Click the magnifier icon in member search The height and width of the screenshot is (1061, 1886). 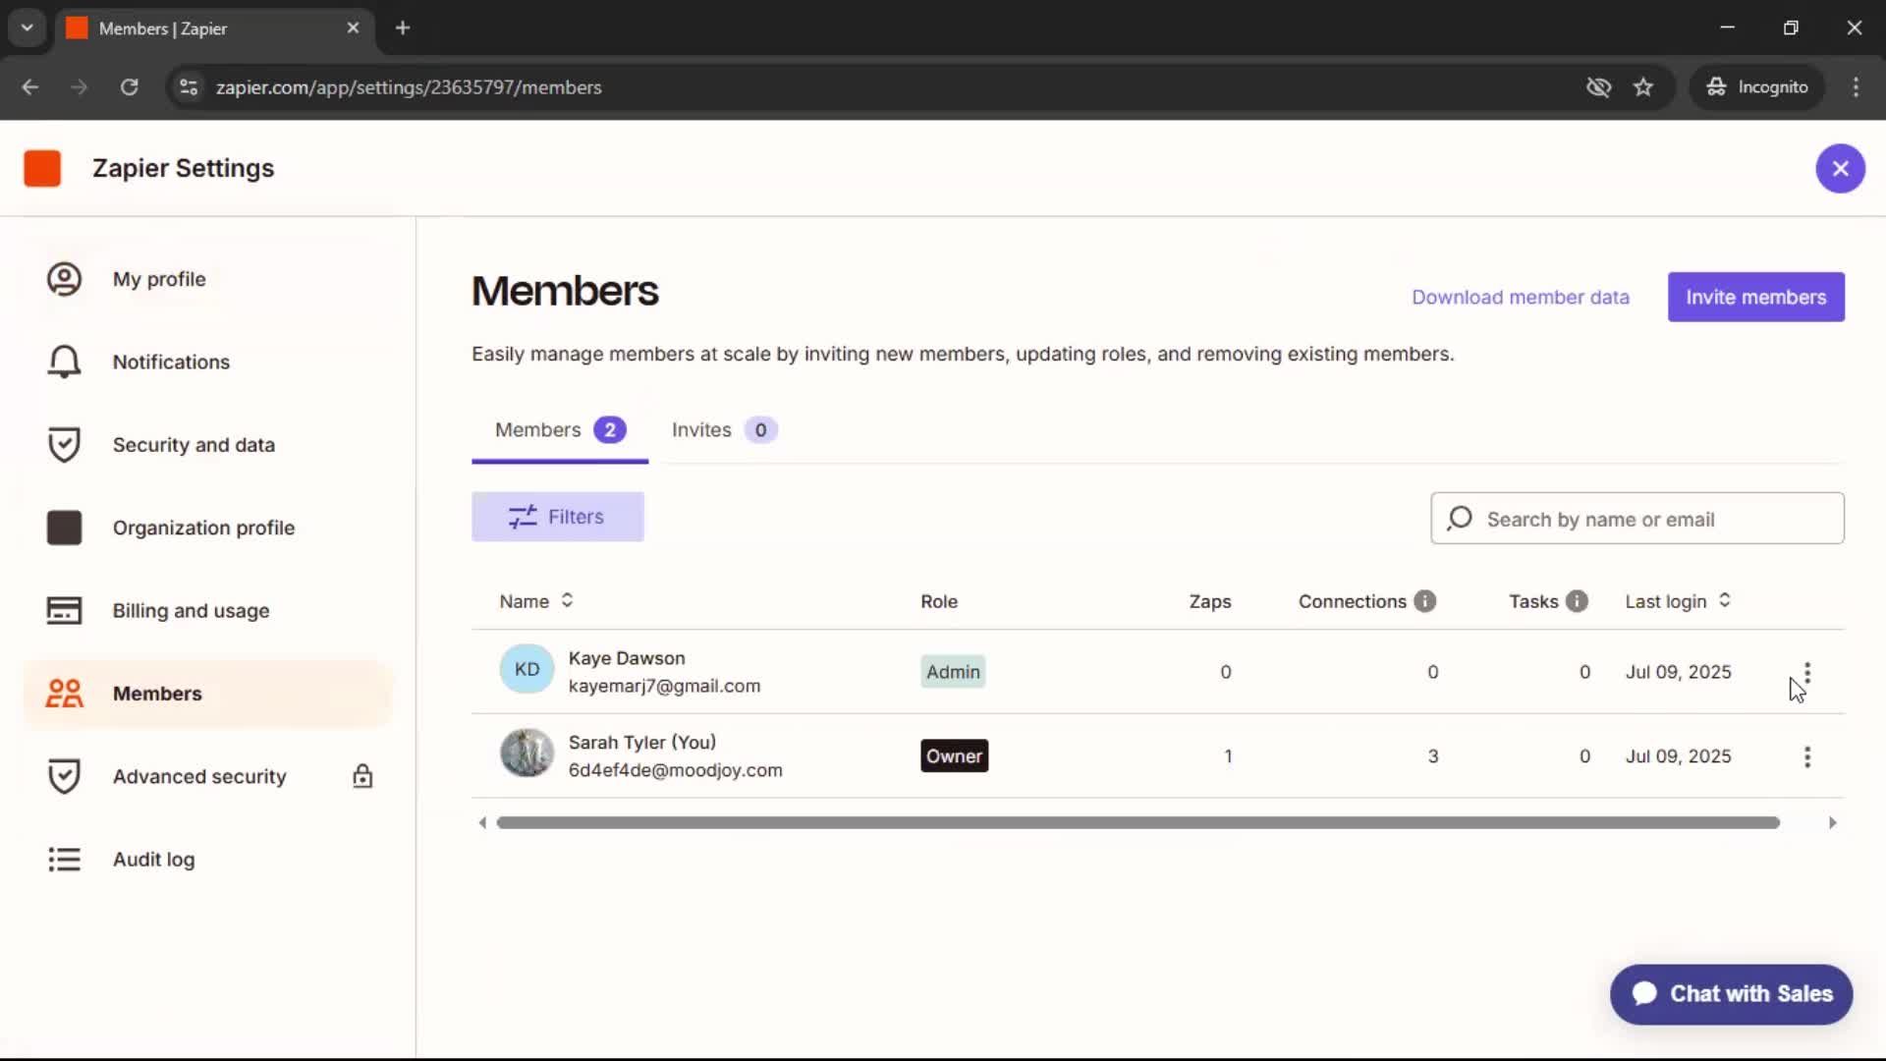pyautogui.click(x=1460, y=518)
